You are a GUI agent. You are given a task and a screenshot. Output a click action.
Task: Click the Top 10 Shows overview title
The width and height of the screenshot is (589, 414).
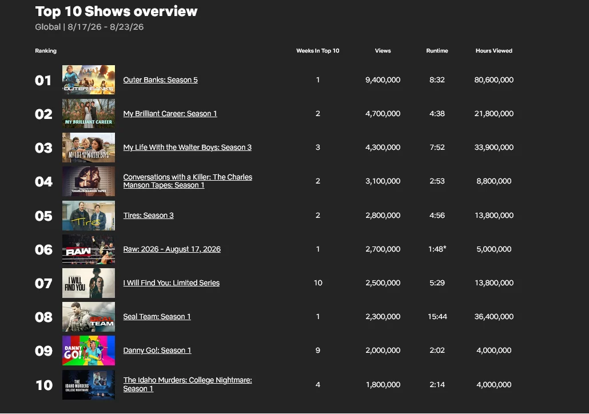tap(116, 11)
